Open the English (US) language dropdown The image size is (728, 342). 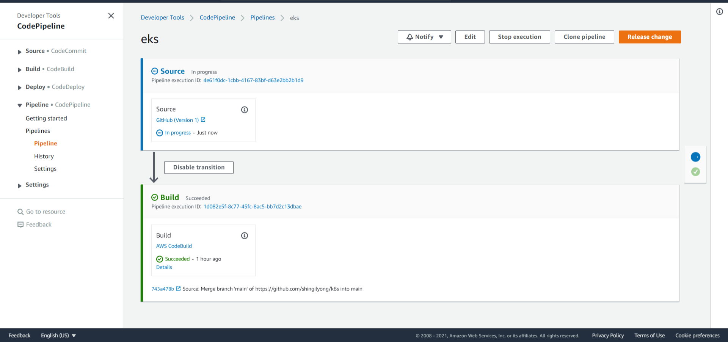[x=58, y=336]
